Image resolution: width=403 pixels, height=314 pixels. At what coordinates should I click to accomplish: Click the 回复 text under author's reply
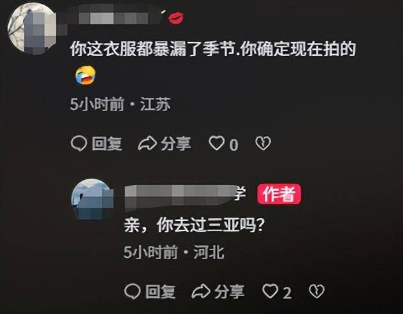[x=161, y=292]
